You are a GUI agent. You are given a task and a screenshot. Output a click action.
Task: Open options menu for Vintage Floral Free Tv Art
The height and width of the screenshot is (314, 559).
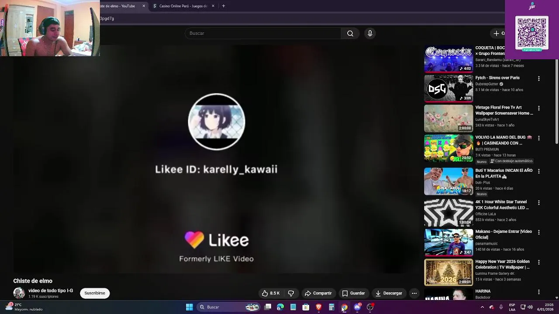coord(538,109)
